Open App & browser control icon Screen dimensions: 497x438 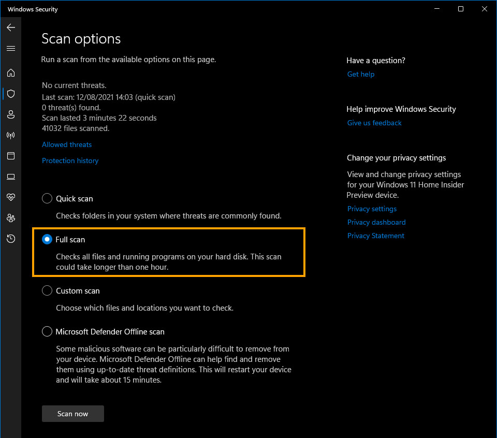point(11,156)
